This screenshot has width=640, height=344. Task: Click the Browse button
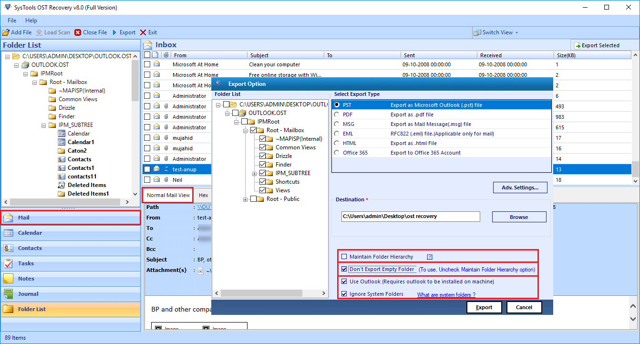click(x=519, y=217)
